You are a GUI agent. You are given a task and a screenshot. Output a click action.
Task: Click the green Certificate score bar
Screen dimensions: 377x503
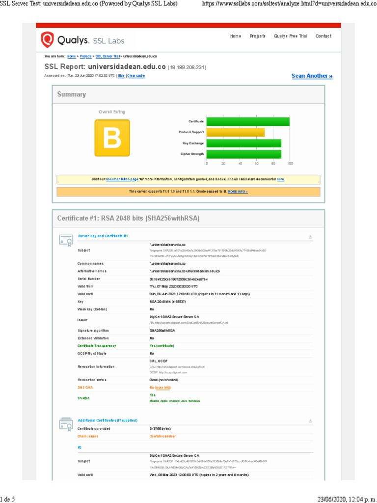[x=248, y=122]
